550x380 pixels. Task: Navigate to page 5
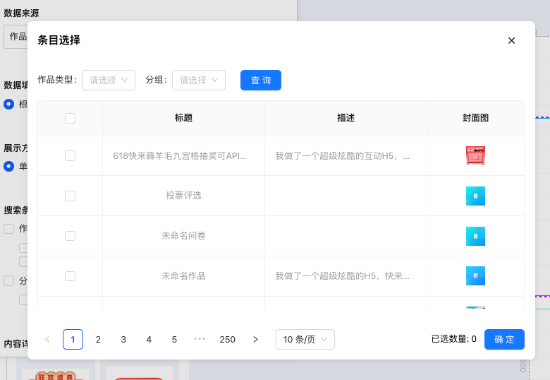coord(174,340)
